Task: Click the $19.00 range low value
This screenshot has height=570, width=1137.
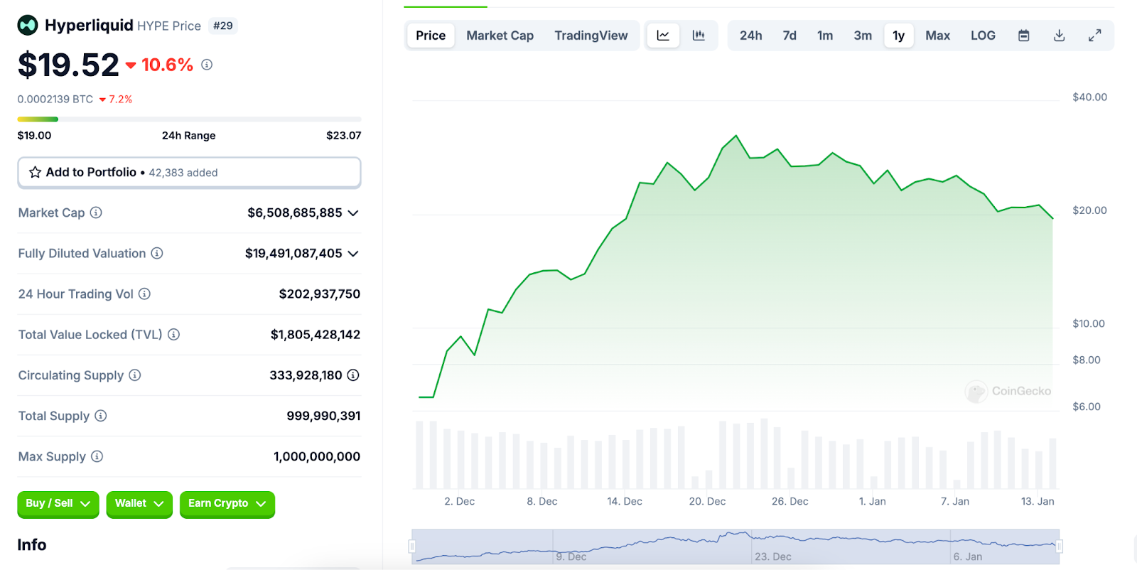Action: pyautogui.click(x=35, y=135)
